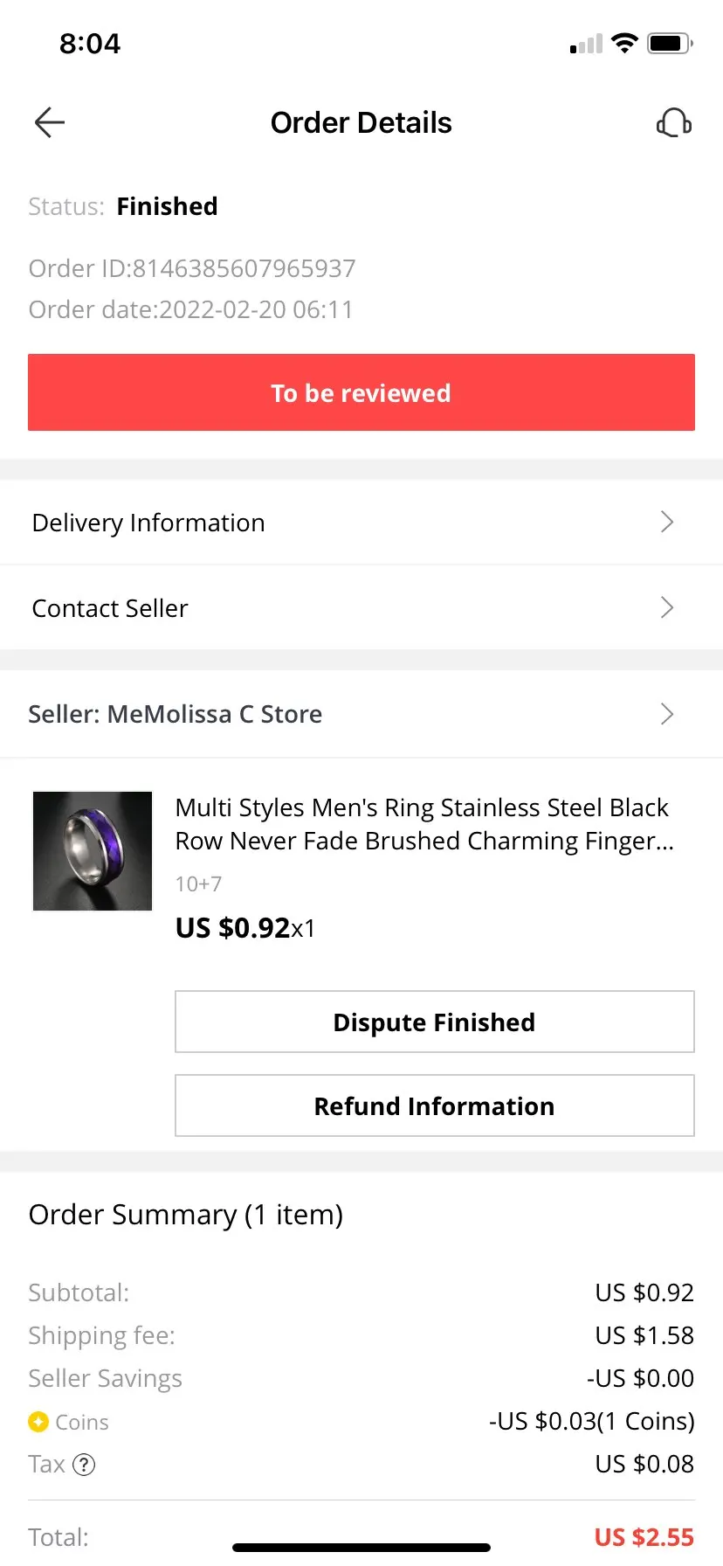Tap the Wi-Fi status icon

tap(624, 43)
